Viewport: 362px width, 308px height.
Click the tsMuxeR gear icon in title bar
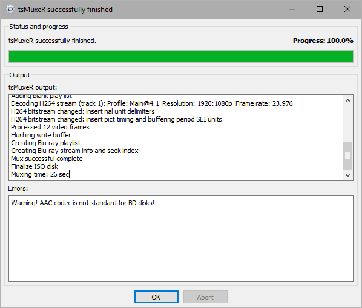(10, 9)
